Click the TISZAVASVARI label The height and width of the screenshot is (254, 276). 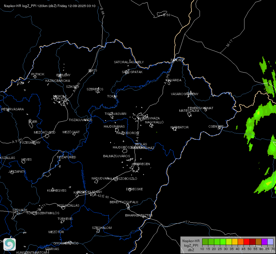tap(116, 114)
